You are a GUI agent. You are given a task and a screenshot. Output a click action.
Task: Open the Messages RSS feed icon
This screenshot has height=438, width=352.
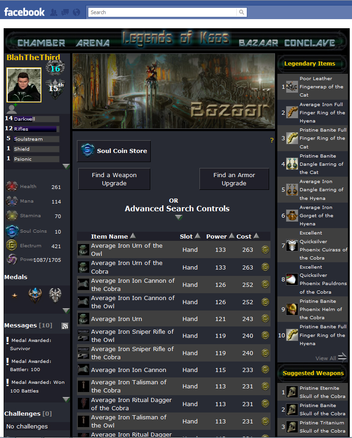click(x=65, y=326)
